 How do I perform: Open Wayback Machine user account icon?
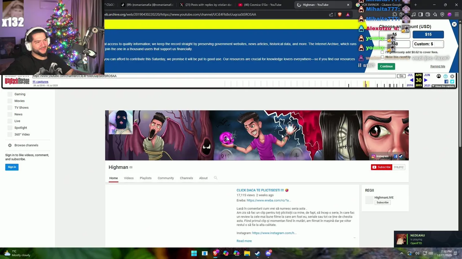[x=439, y=76]
